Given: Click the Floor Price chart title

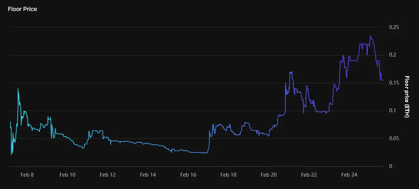Looking at the screenshot, I should [x=22, y=9].
